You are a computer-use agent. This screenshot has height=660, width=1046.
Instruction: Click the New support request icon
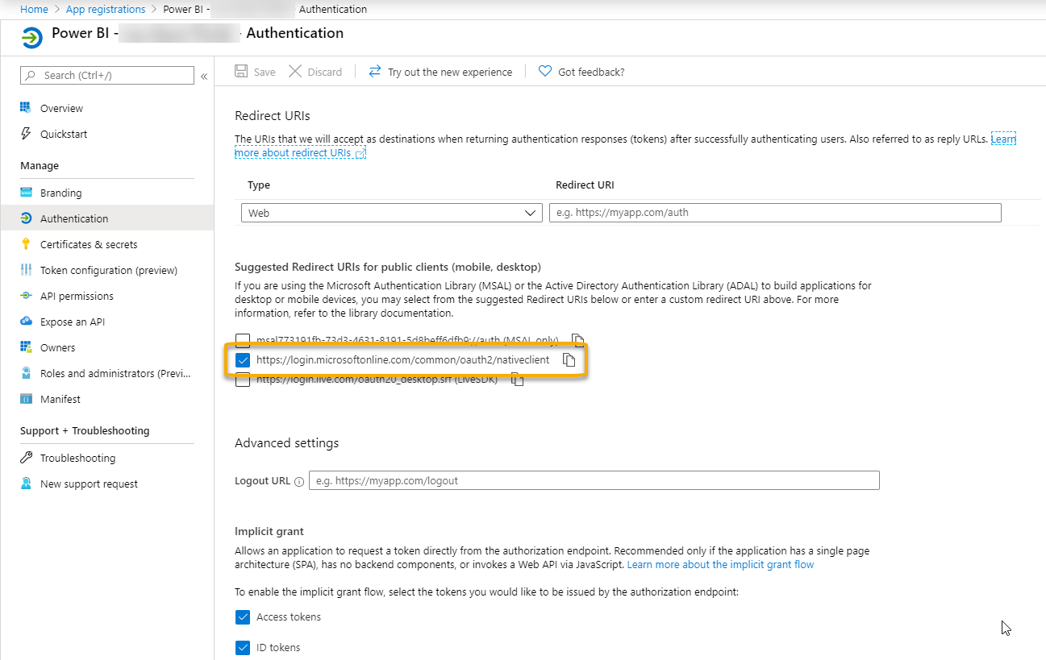click(26, 484)
